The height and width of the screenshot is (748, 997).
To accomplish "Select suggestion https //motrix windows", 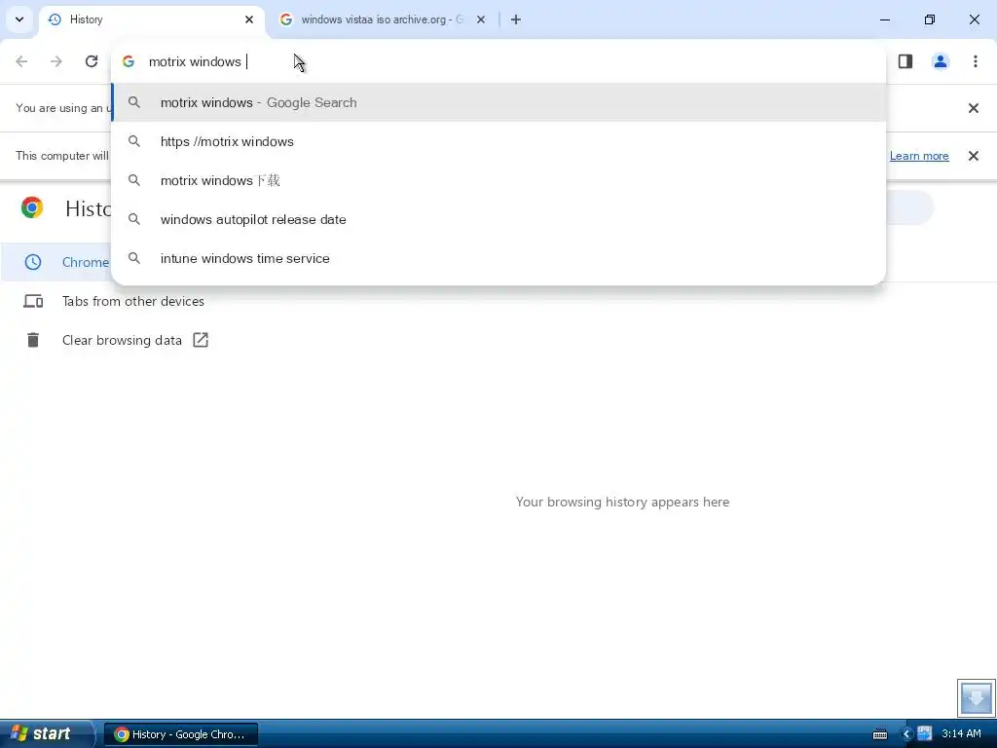I will 498,141.
